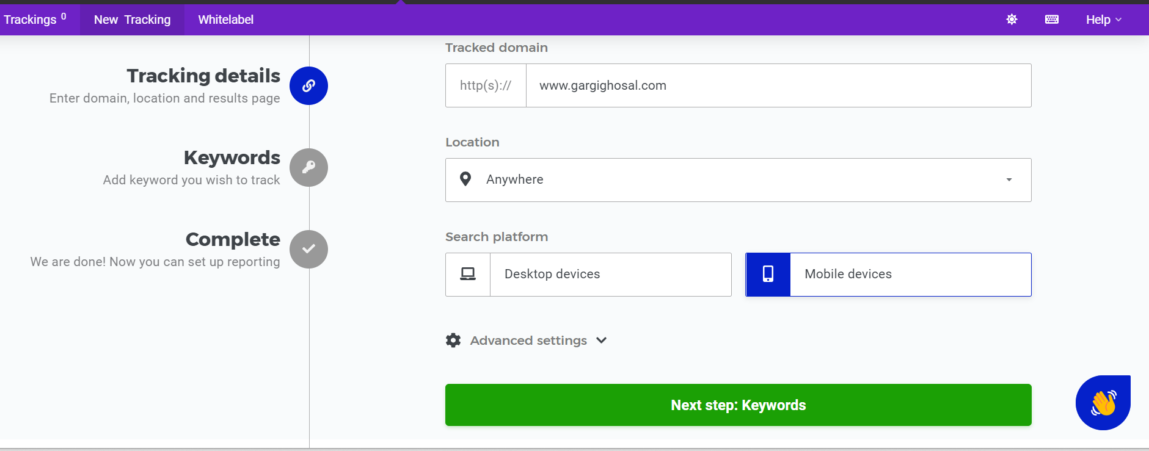Open the keyboard shortcuts icon
1149x451 pixels.
1052,20
